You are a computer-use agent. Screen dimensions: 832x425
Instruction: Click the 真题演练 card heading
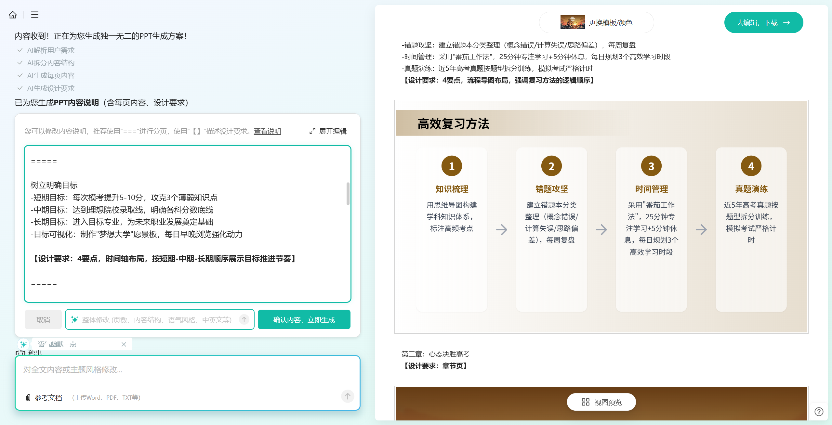pyautogui.click(x=751, y=189)
